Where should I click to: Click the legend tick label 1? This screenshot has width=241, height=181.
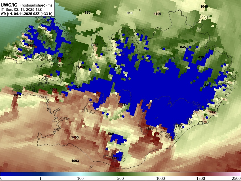40,178
